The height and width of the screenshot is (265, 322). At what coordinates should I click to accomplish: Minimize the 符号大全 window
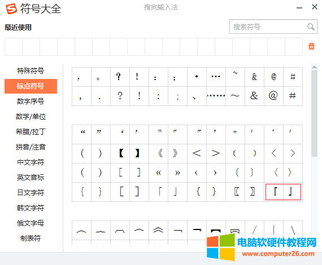tap(299, 8)
